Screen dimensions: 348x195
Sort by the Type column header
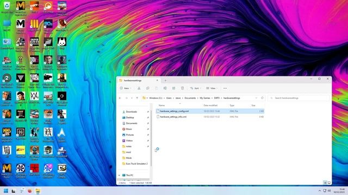pyautogui.click(x=232, y=106)
